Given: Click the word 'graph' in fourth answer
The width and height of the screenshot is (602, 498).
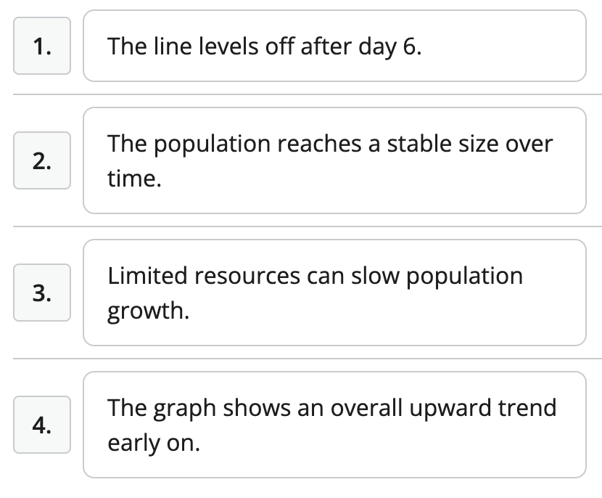Looking at the screenshot, I should [185, 409].
